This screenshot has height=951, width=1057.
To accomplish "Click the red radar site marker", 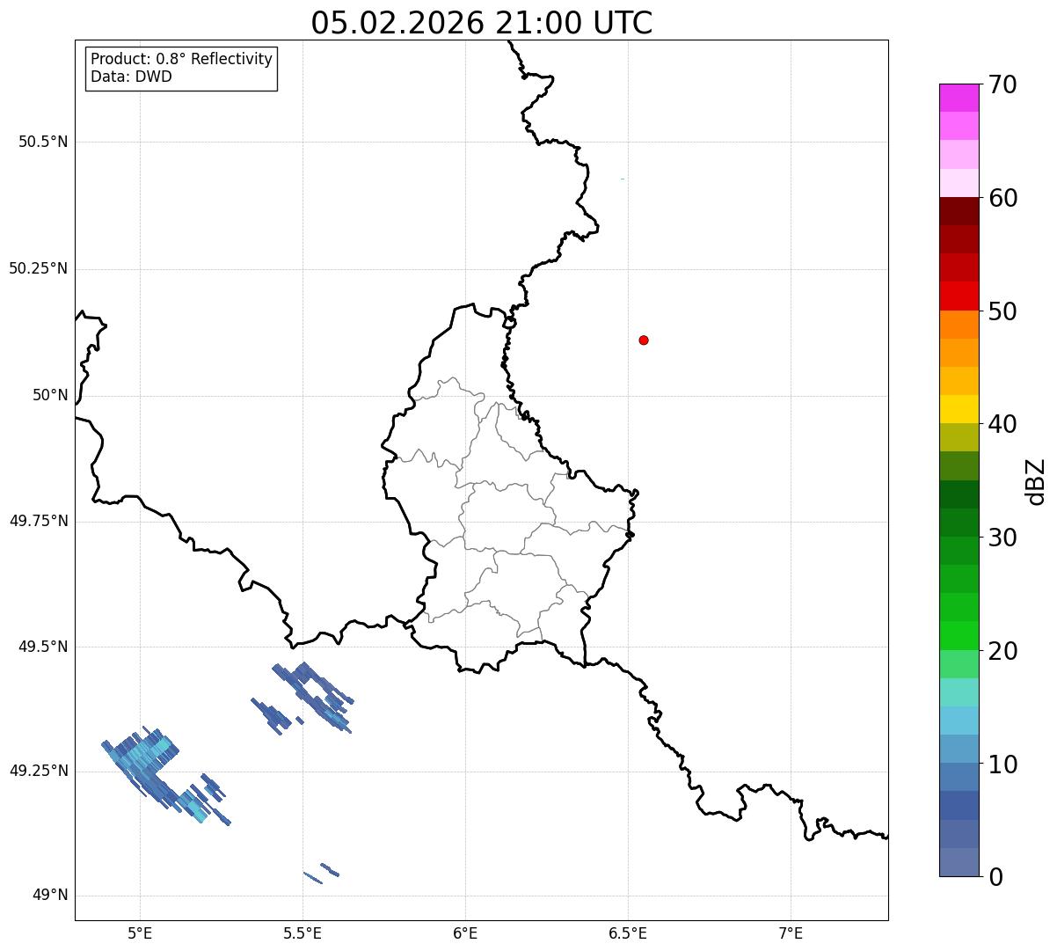I will pos(644,340).
